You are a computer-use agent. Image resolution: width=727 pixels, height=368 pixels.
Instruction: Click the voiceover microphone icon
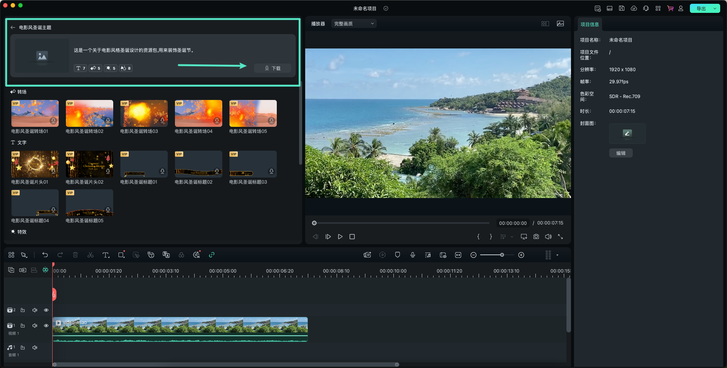click(x=413, y=255)
